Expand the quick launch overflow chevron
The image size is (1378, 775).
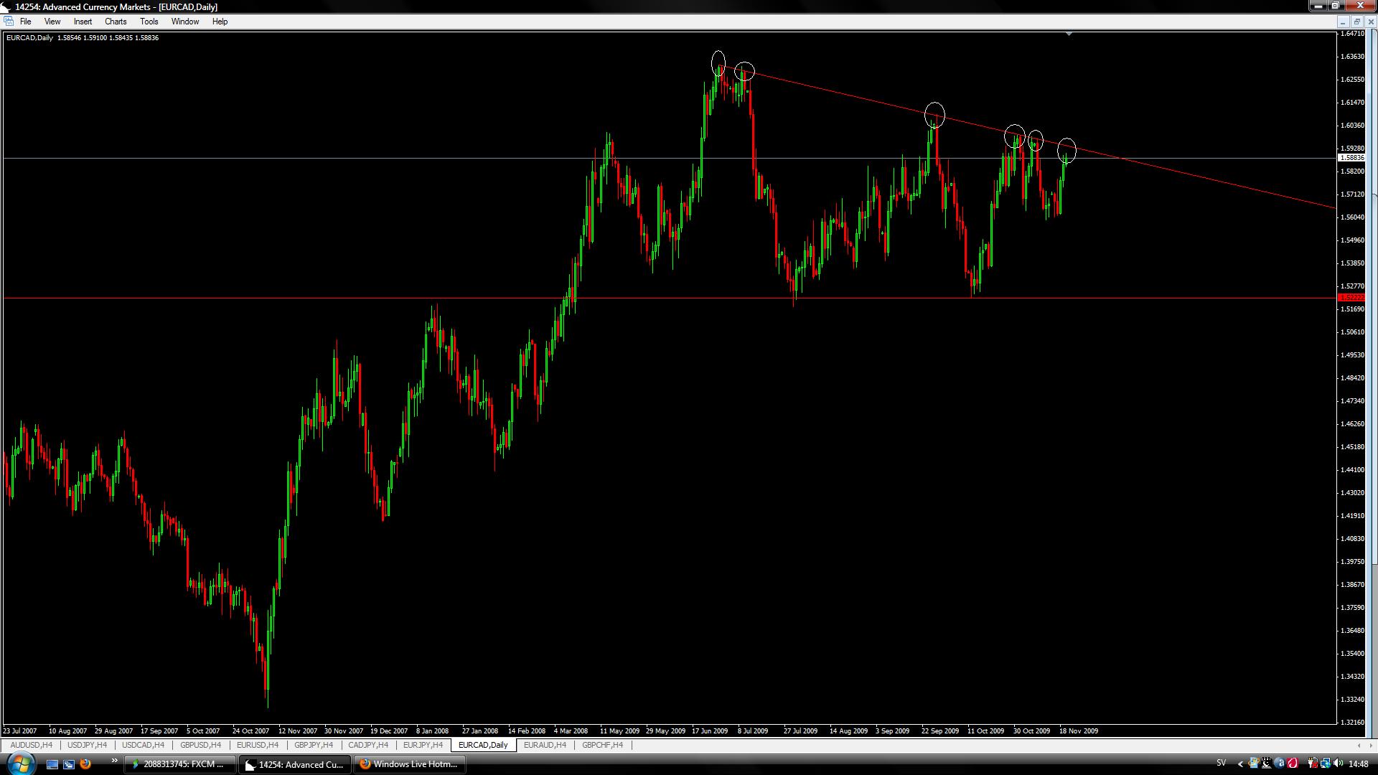[x=114, y=761]
